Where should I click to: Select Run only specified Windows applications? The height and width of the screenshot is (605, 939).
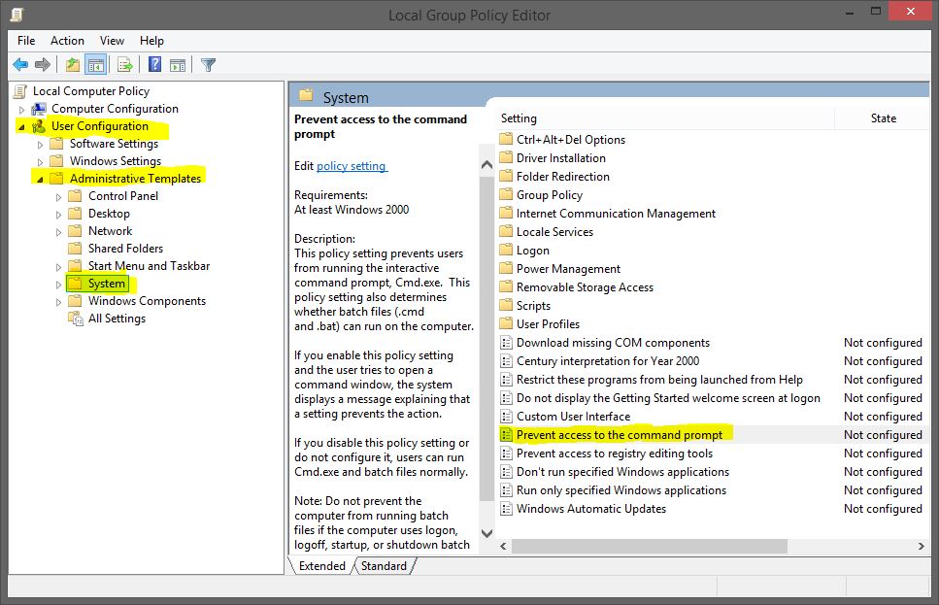pos(621,490)
